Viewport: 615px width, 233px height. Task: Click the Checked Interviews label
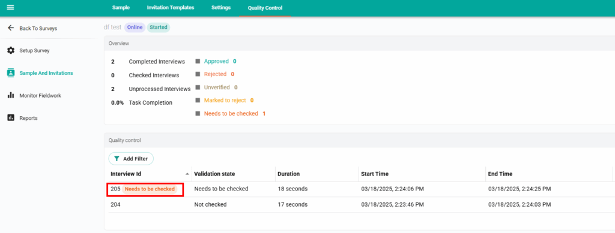154,75
